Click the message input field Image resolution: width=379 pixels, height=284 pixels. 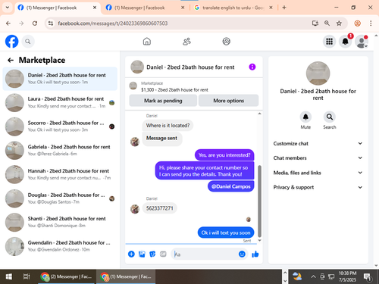pos(205,254)
